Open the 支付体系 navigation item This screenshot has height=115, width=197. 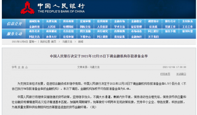pyautogui.click(x=187, y=21)
